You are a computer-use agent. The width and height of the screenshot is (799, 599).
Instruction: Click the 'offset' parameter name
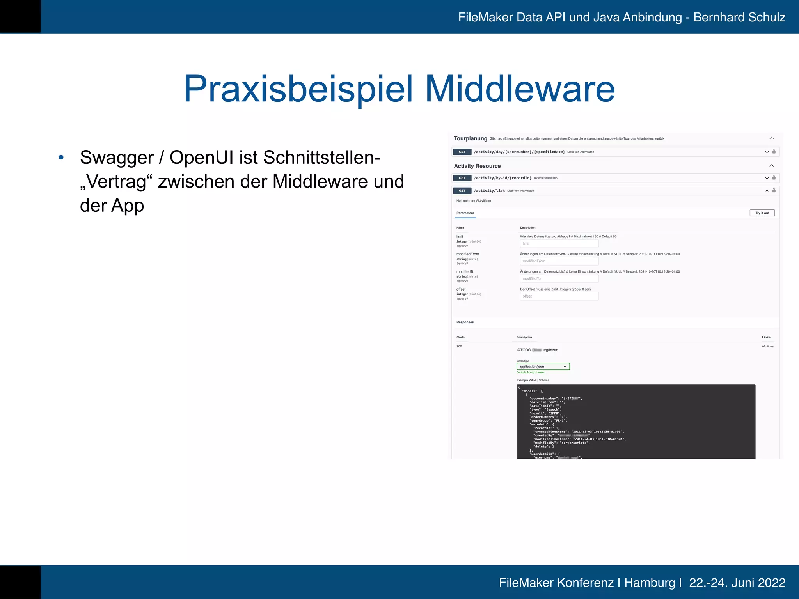click(x=461, y=289)
